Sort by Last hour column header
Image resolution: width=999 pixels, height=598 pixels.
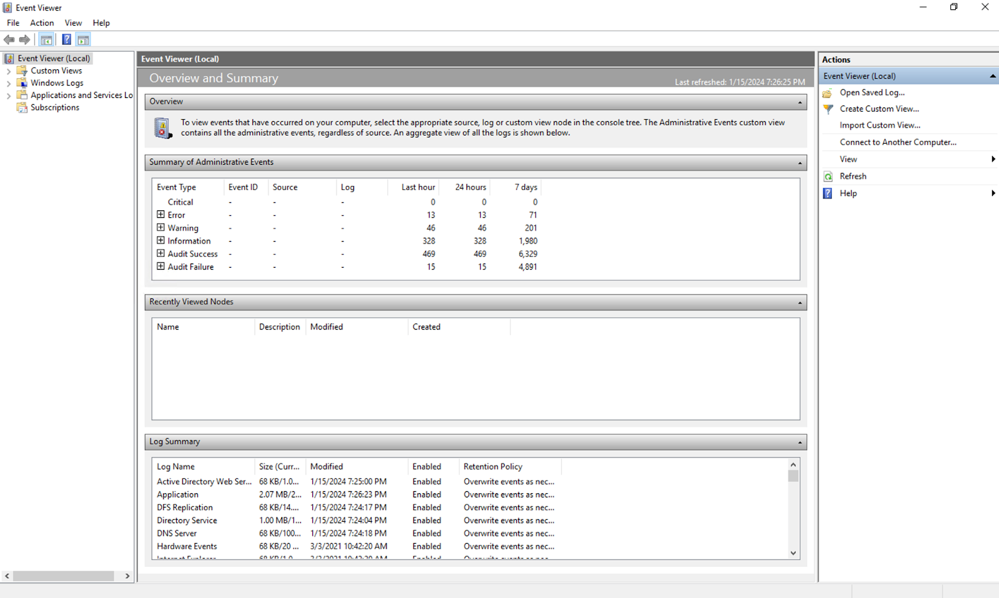[413, 187]
